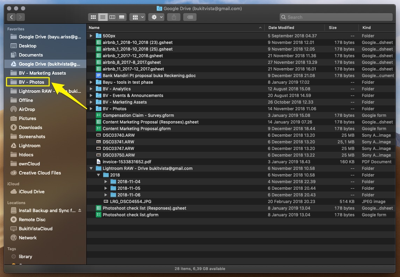Select LRG_DSC04554.JPG file
400x277 pixels.
pos(241,201)
